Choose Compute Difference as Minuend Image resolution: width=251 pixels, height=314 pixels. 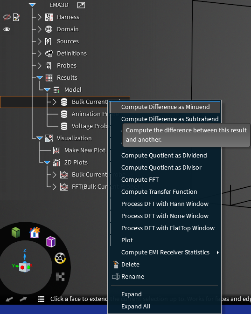coord(164,107)
